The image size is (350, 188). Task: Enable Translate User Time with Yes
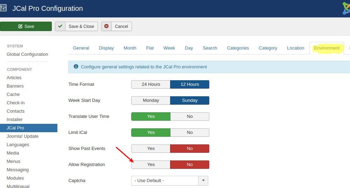click(x=151, y=116)
